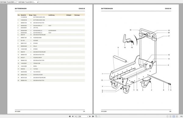Image resolution: width=183 pixels, height=118 pixels.
Task: Click the SCHENKELFEDER row name
Action: pyautogui.click(x=38, y=75)
